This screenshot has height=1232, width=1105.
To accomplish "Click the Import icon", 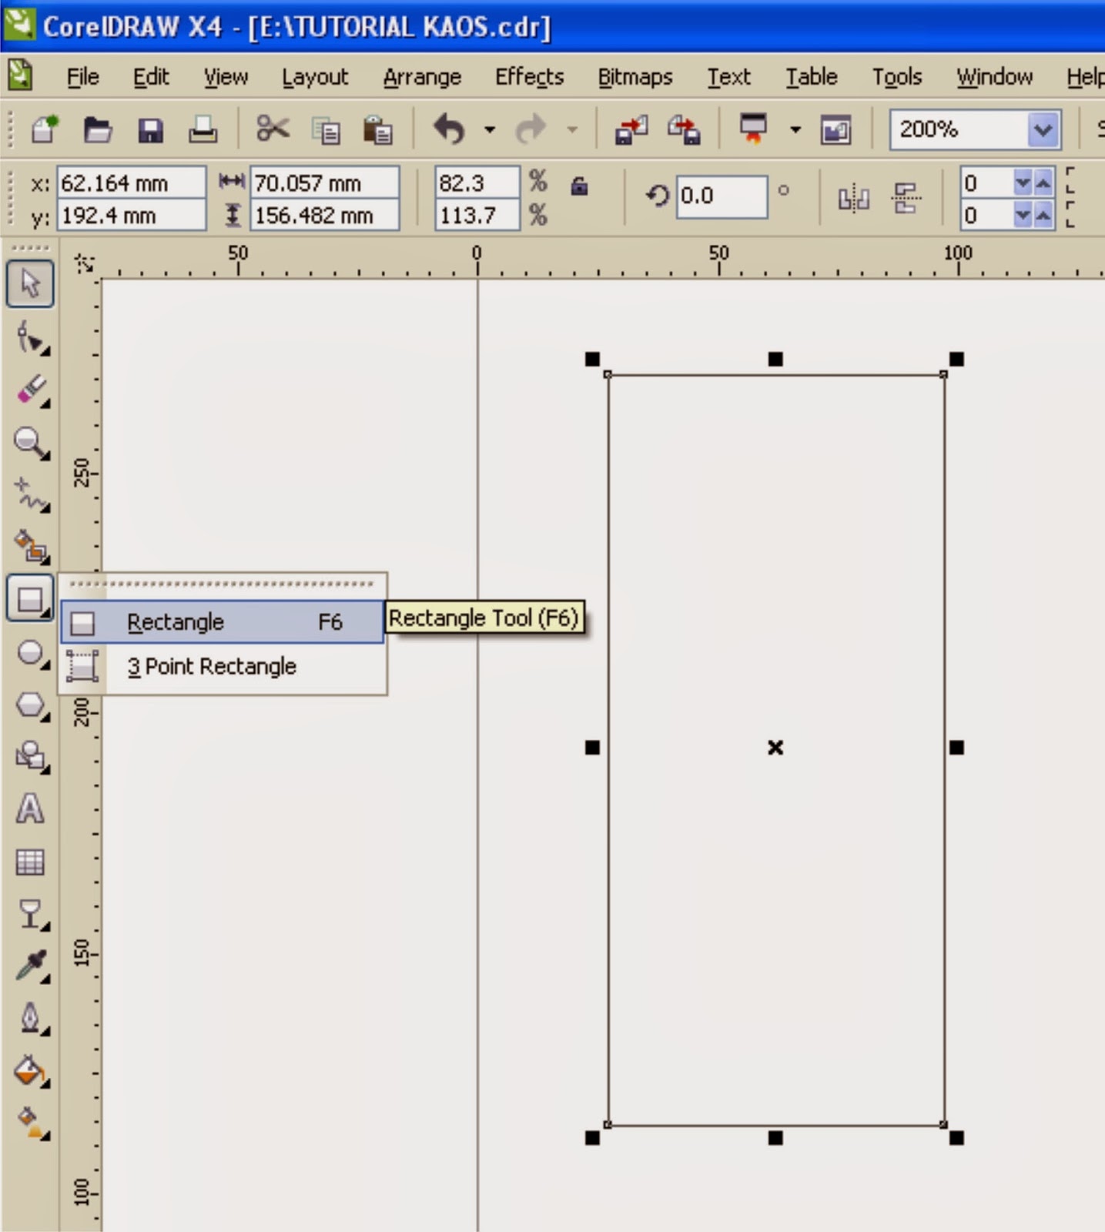I will (631, 129).
